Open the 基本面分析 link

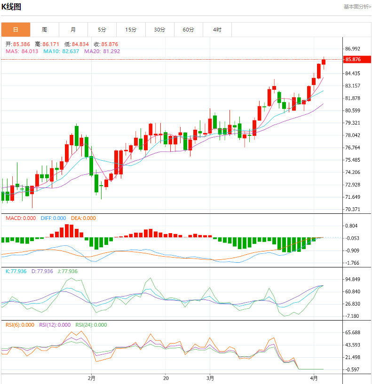(x=357, y=7)
